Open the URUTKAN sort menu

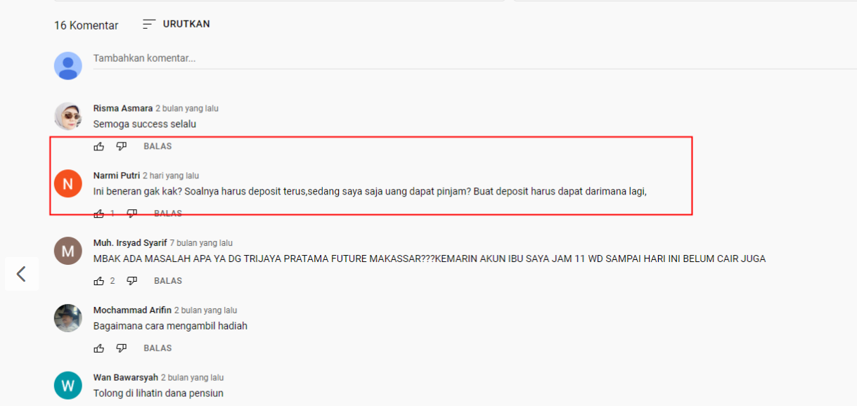tap(176, 24)
